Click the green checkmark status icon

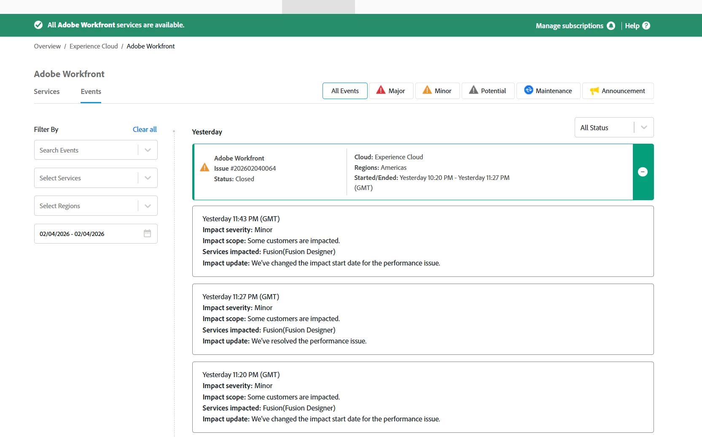[x=38, y=25]
